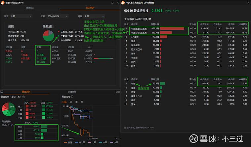Select the 快捷交易 bottom tab
Viewport: 251px width, 147px height.
72,92
